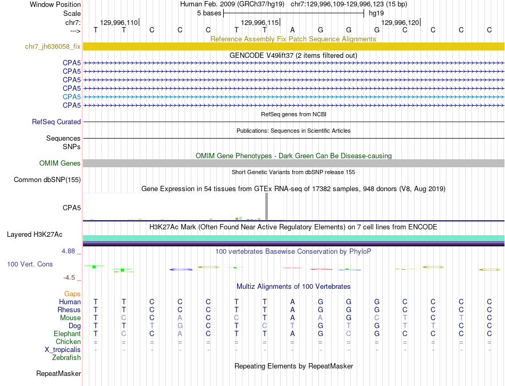Click the Mouse species label

point(70,318)
